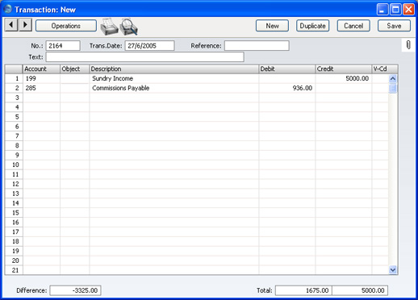
Task: Select row number 3
Action: coord(14,98)
